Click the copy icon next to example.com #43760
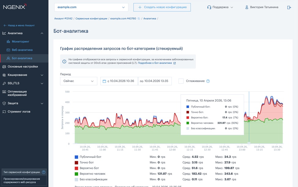Image resolution: width=298 pixels, height=187 pixels. click(139, 19)
